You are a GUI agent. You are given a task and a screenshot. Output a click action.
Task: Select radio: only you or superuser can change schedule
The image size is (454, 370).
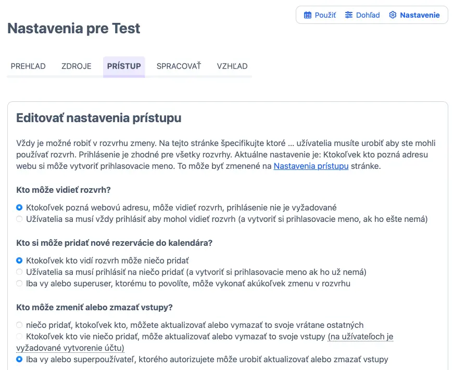19,284
